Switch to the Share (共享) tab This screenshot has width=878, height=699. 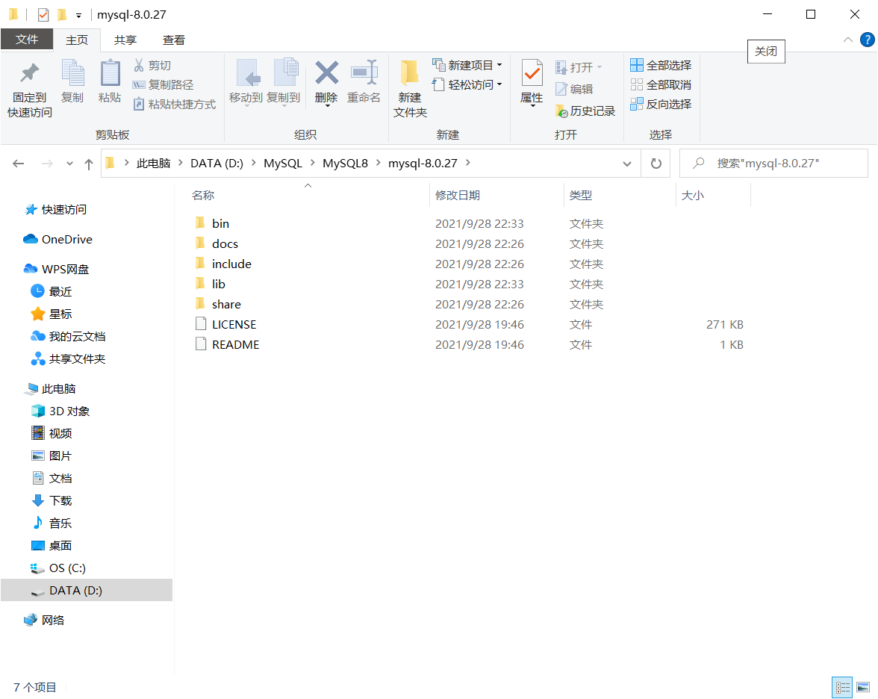[x=125, y=40]
